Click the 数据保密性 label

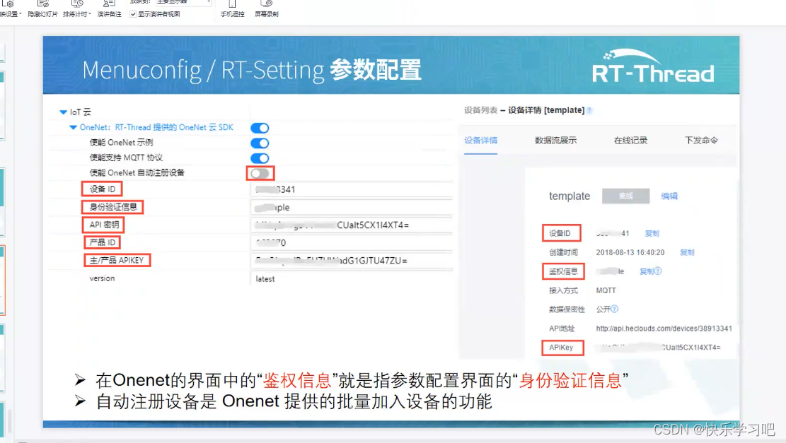coord(567,309)
